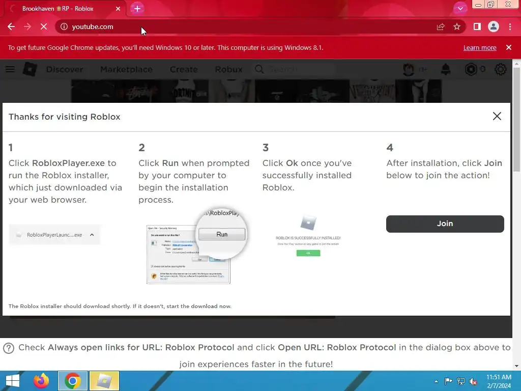Launch Firefox from the taskbar
521x391 pixels.
[x=41, y=381]
